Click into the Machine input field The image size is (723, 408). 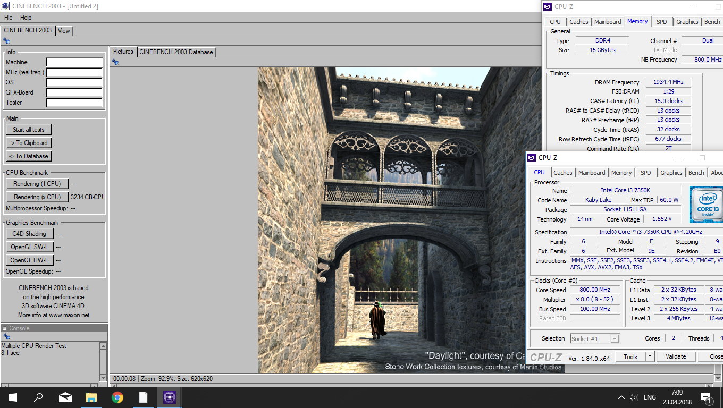click(x=74, y=63)
